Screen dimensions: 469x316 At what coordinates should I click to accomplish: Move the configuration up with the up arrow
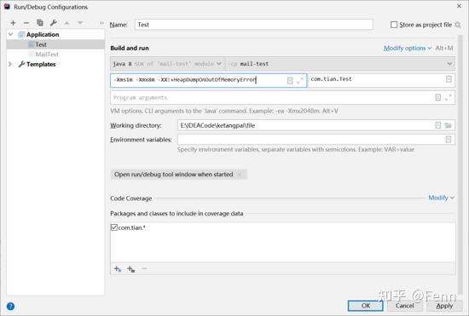pyautogui.click(x=67, y=23)
